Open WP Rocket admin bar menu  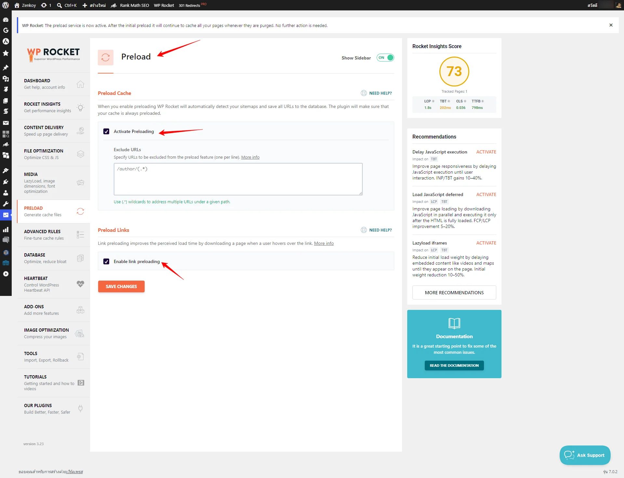point(164,5)
